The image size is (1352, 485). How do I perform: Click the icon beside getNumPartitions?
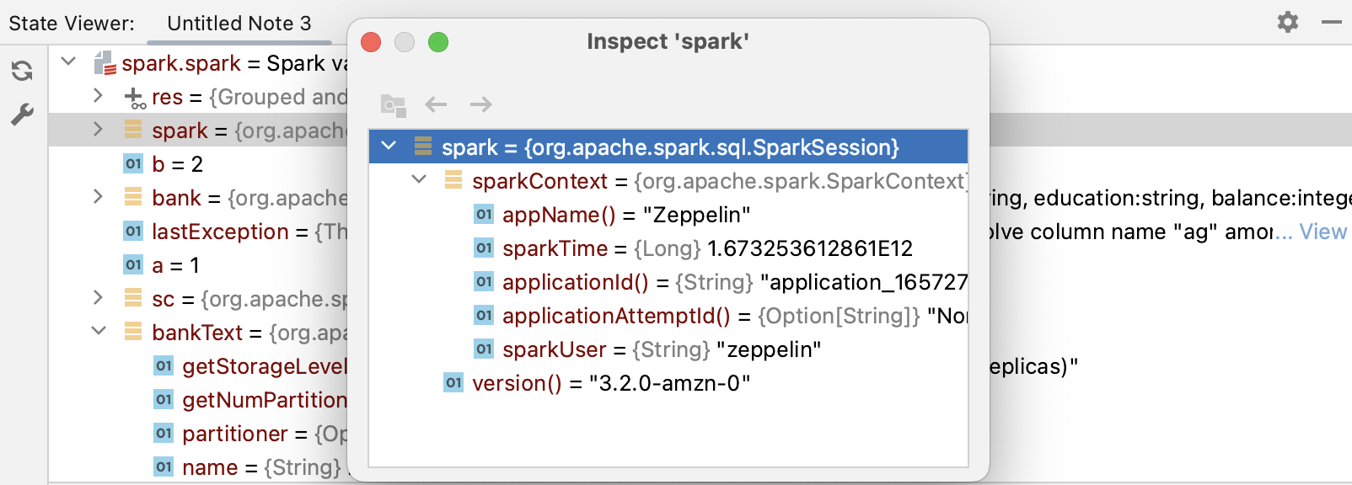[164, 399]
